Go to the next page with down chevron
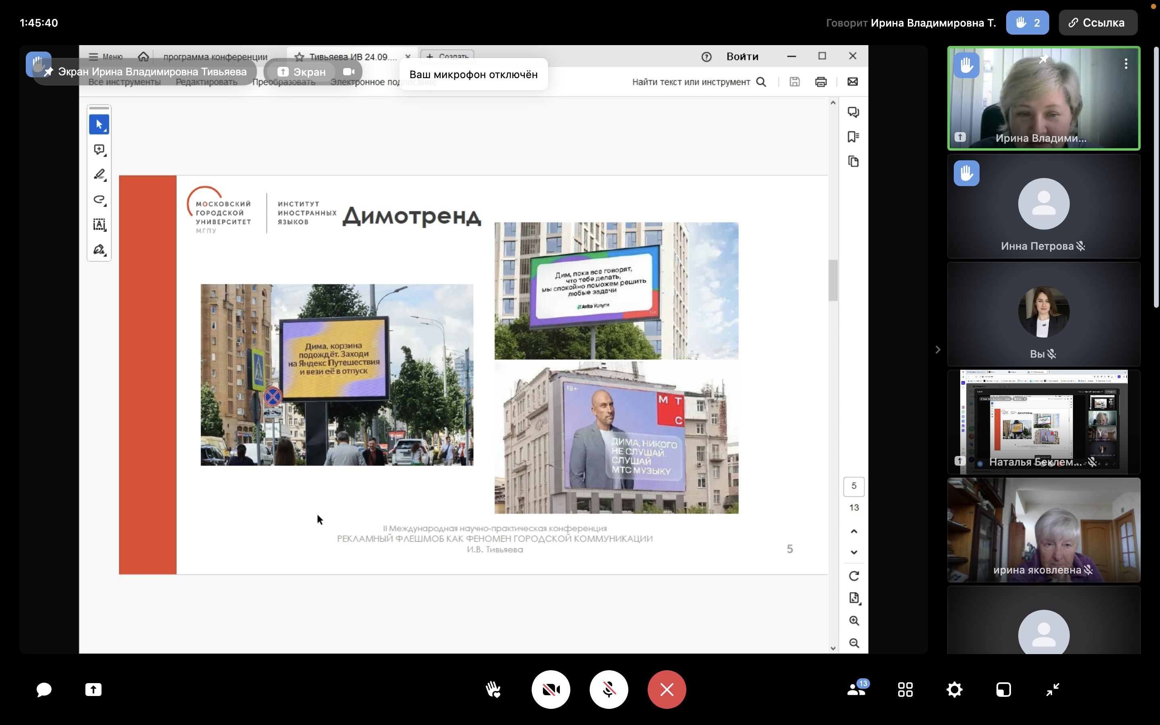Image resolution: width=1160 pixels, height=725 pixels. pos(854,552)
